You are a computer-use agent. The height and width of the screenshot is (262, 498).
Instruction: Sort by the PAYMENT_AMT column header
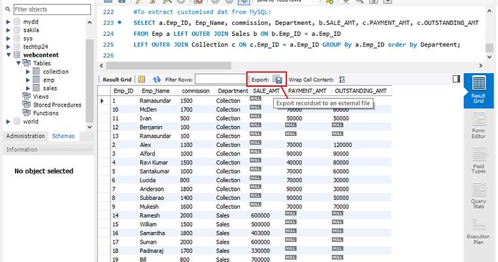307,91
